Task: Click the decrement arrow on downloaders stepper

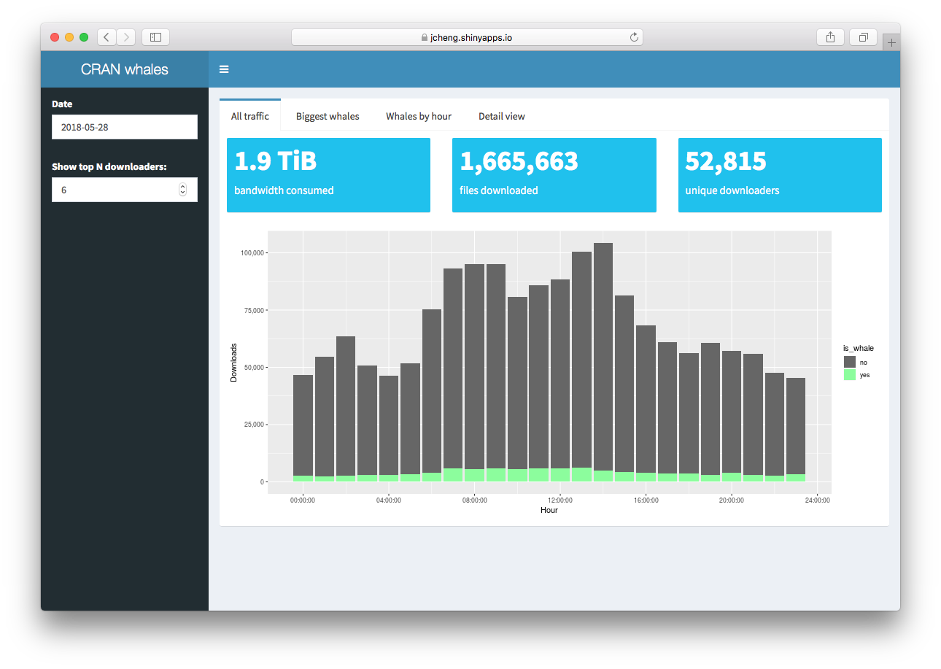Action: click(182, 193)
